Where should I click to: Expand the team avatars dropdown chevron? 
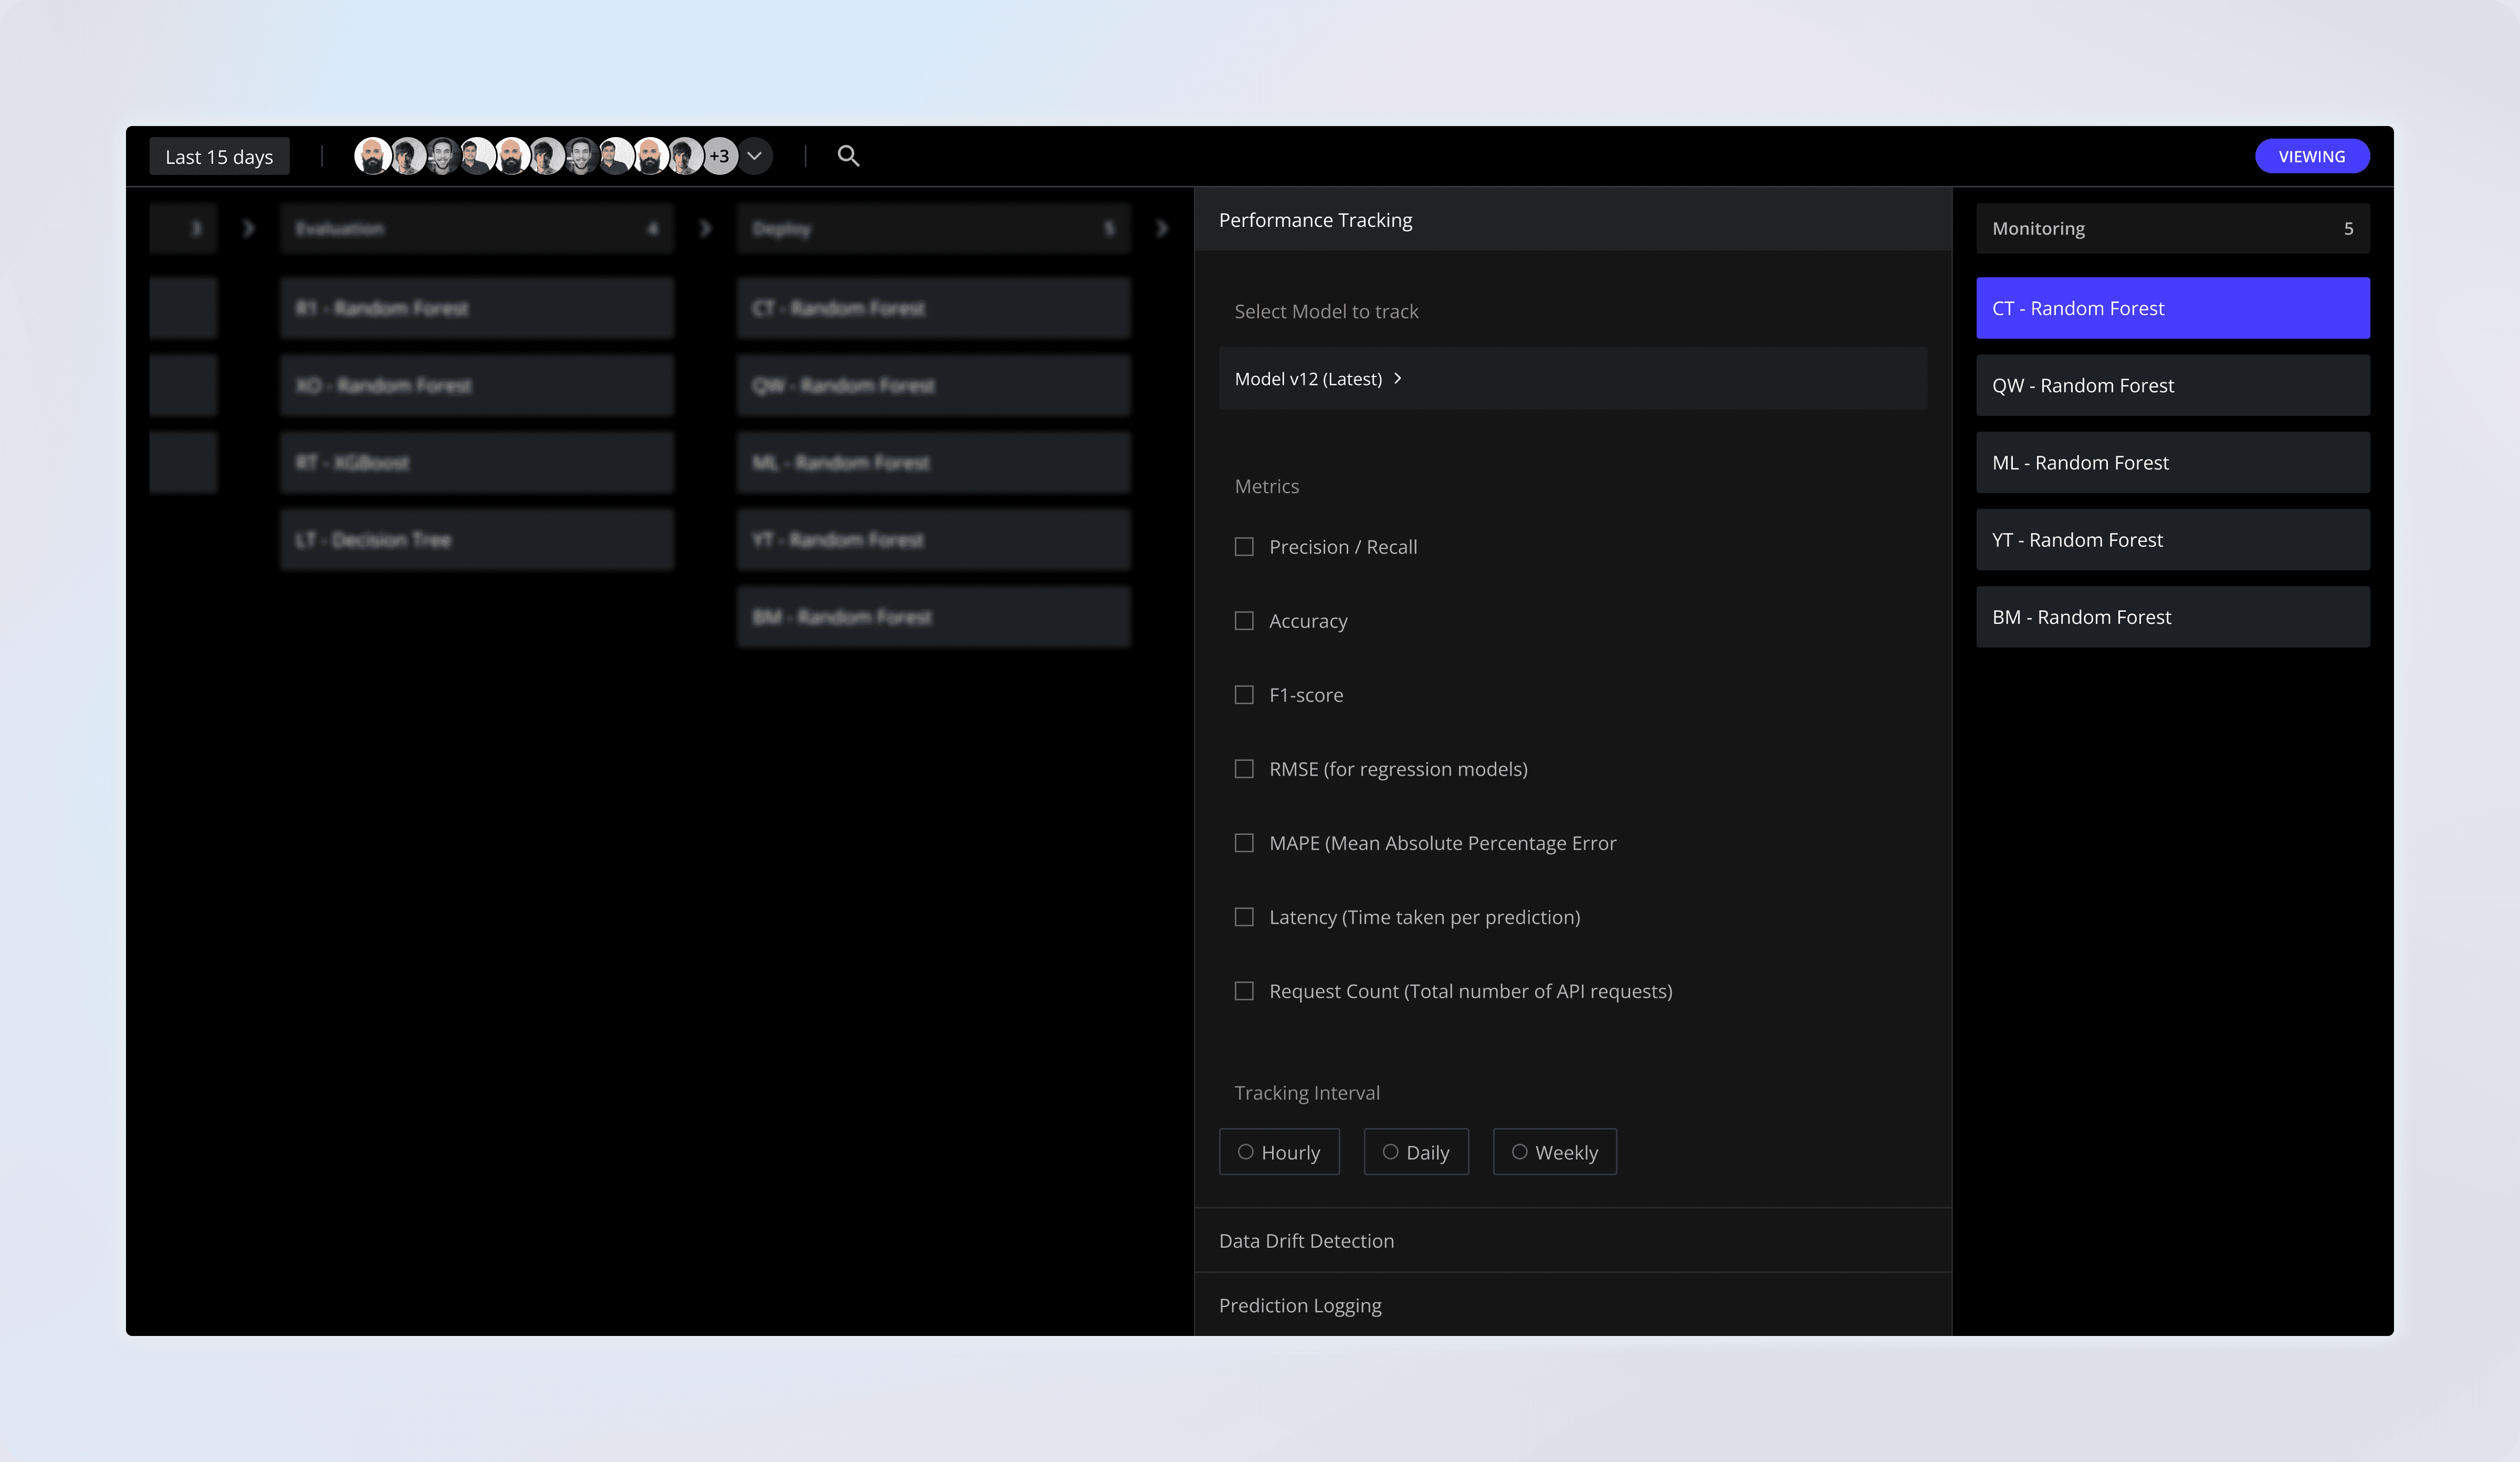(756, 156)
